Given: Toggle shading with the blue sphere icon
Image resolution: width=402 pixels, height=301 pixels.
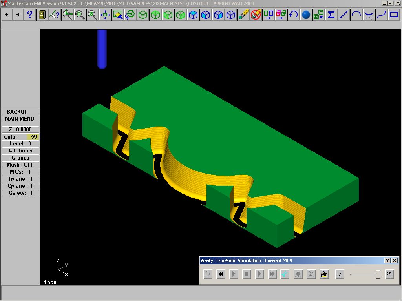Looking at the screenshot, I should coord(306,15).
